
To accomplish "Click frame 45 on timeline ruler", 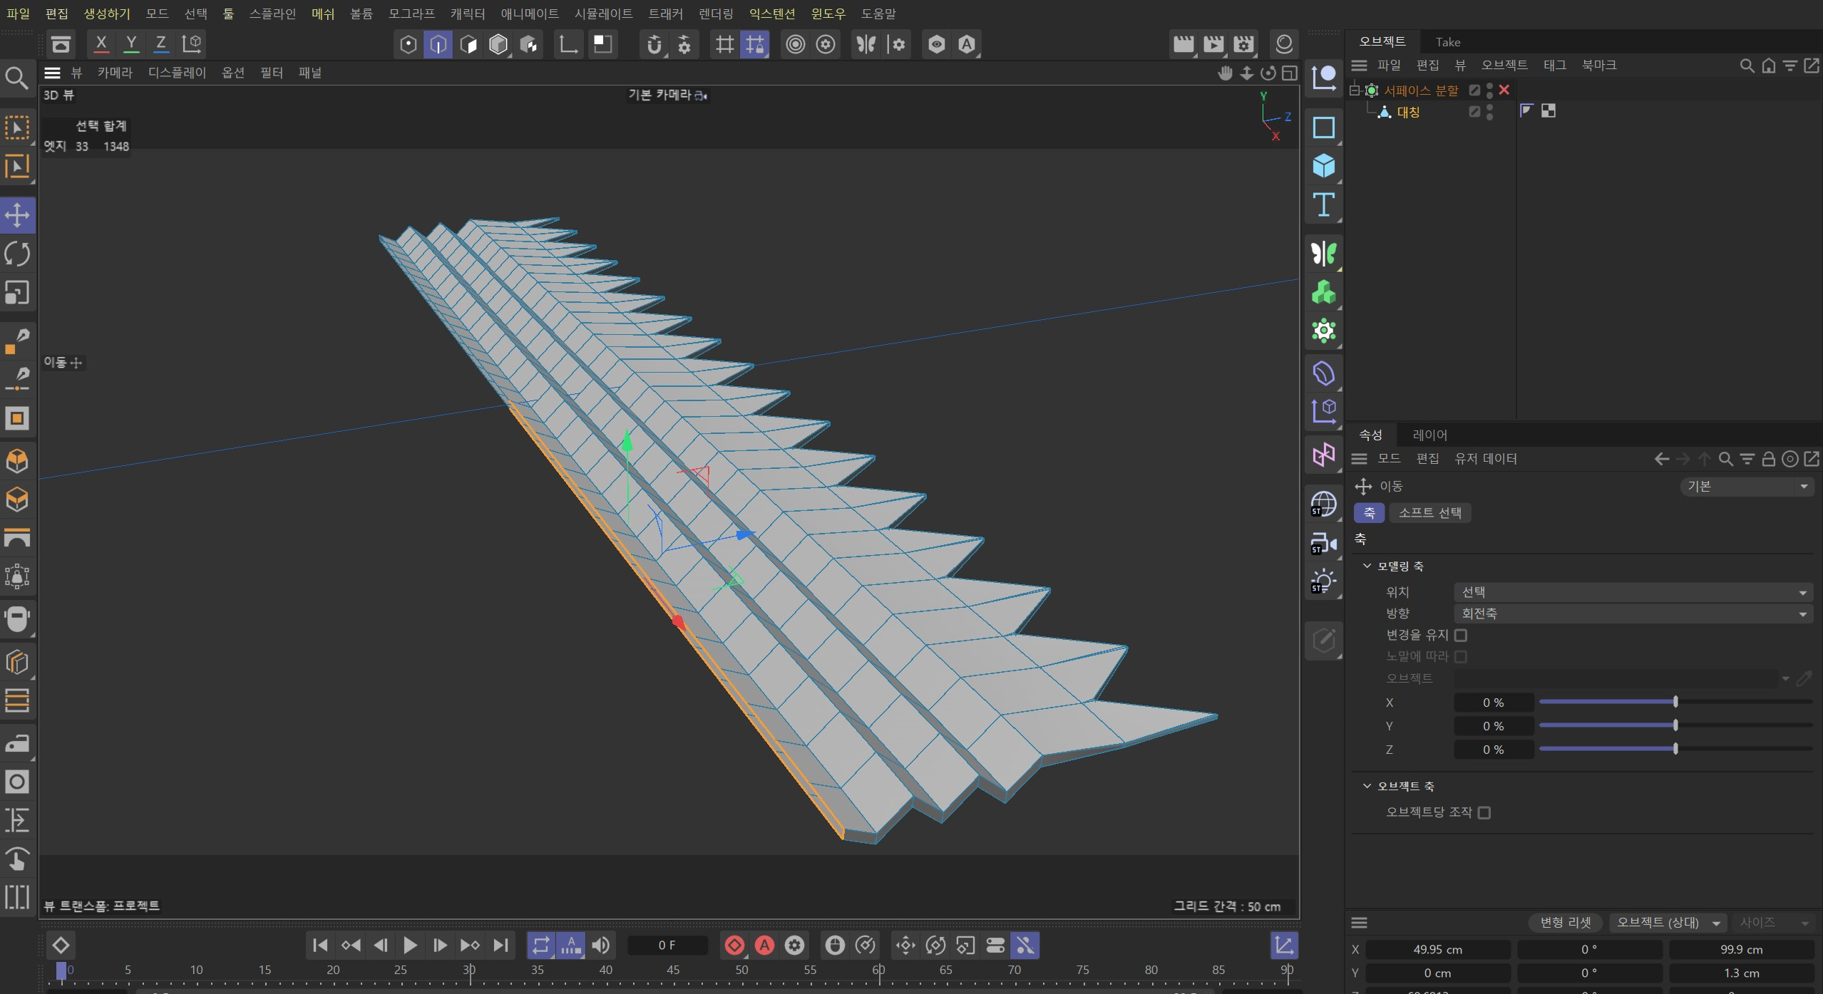I will coord(673,970).
